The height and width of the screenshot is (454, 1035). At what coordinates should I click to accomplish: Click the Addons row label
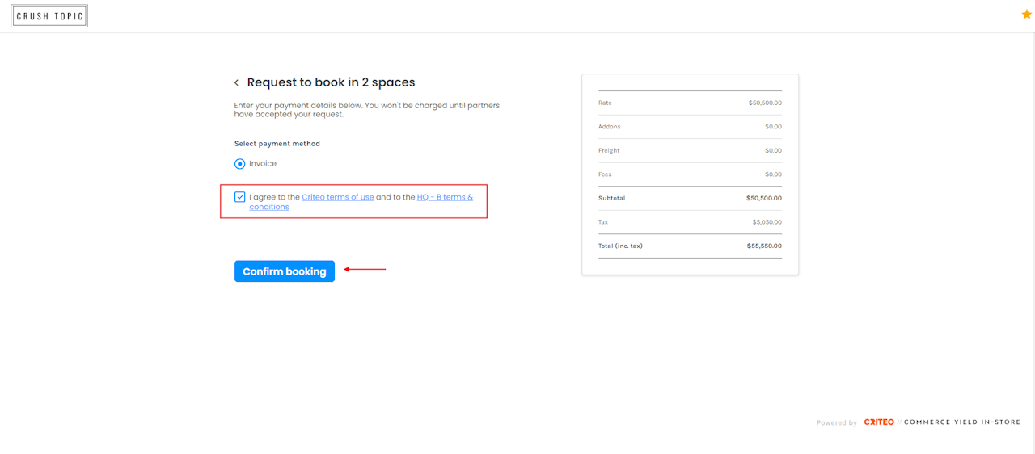pyautogui.click(x=610, y=127)
